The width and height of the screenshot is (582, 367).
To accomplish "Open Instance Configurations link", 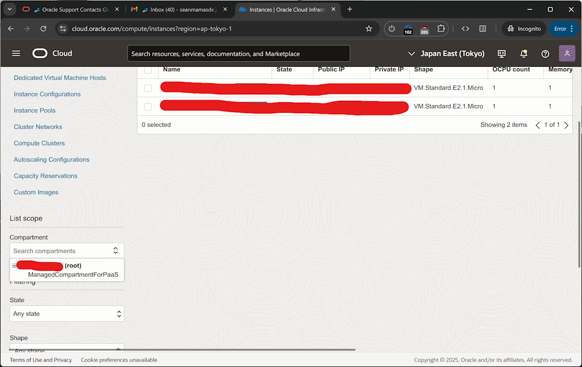I will coord(47,94).
